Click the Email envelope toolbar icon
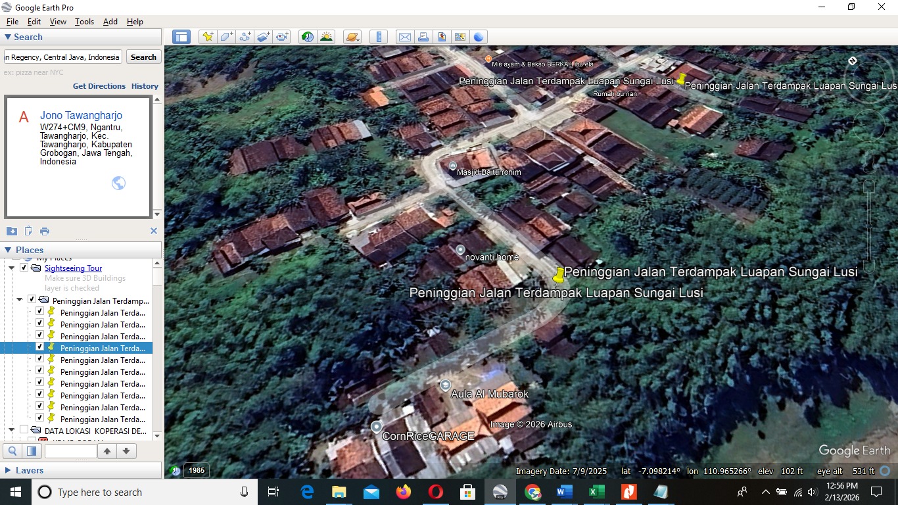This screenshot has width=898, height=505. 404,37
